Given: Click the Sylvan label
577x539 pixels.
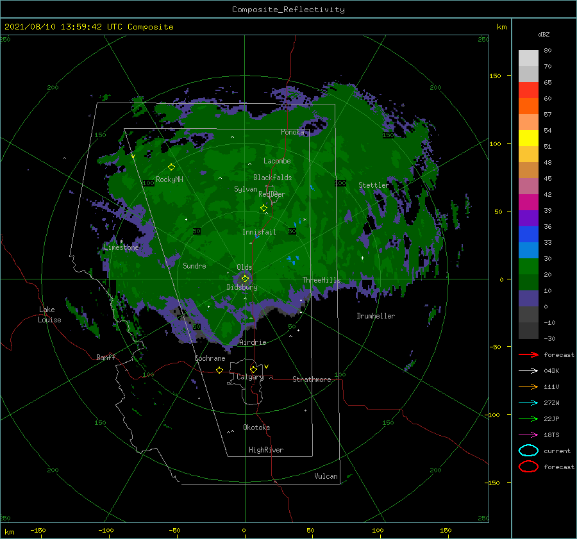Looking at the screenshot, I should coord(246,189).
